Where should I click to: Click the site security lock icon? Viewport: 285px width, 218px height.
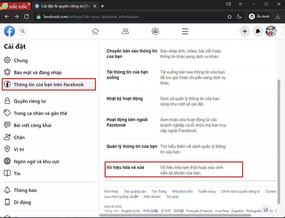pos(39,17)
